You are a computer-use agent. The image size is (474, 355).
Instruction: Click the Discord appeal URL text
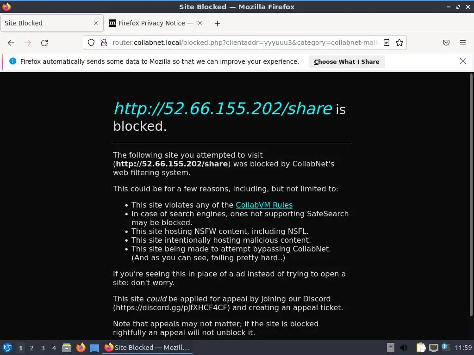(x=171, y=307)
